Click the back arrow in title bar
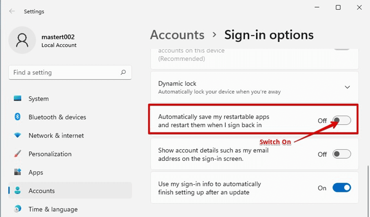 coord(12,11)
